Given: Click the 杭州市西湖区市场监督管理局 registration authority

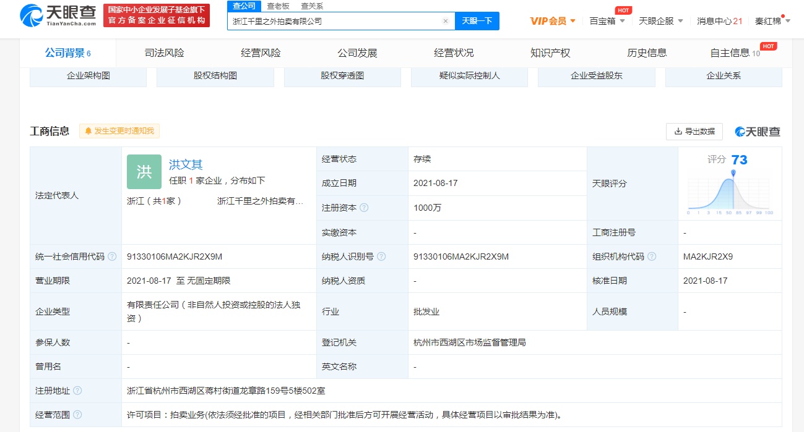Looking at the screenshot, I should pos(470,342).
